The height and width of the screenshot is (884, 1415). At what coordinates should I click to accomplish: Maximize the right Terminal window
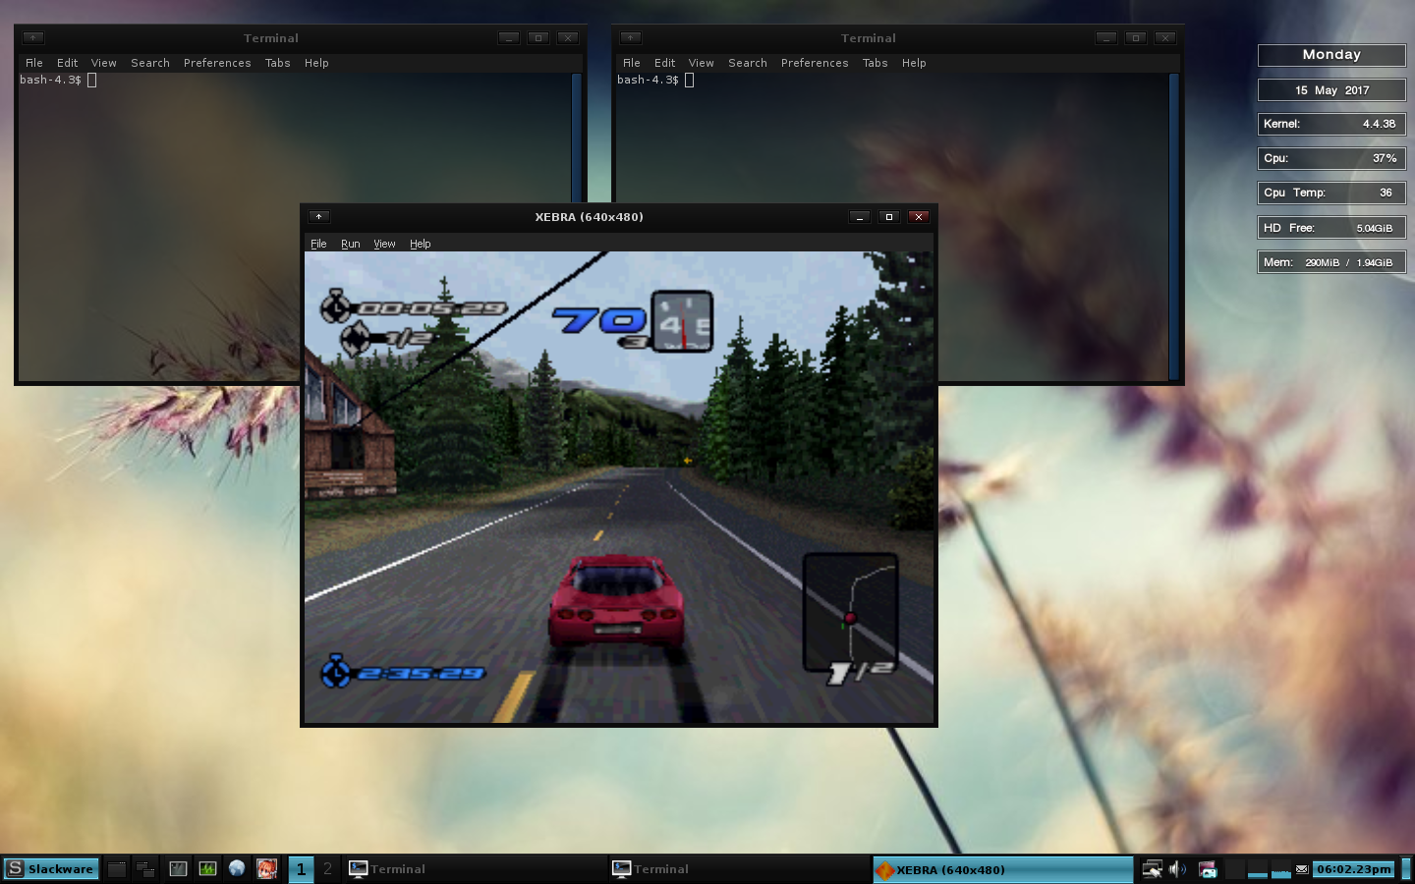point(1136,38)
